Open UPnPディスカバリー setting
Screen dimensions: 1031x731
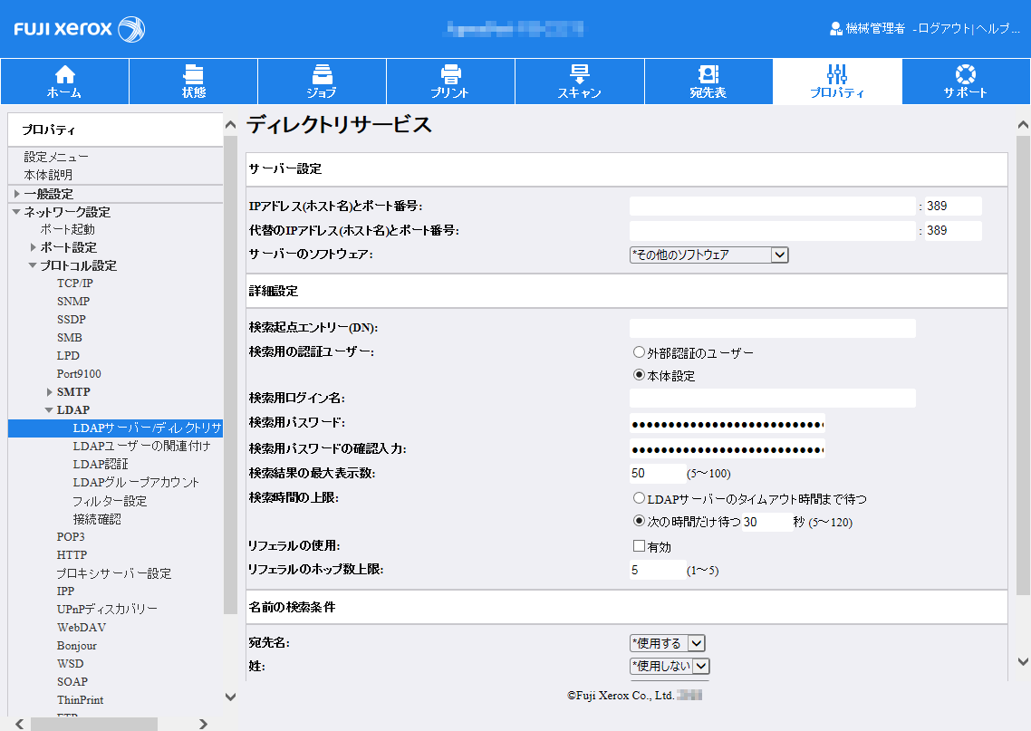pyautogui.click(x=107, y=609)
